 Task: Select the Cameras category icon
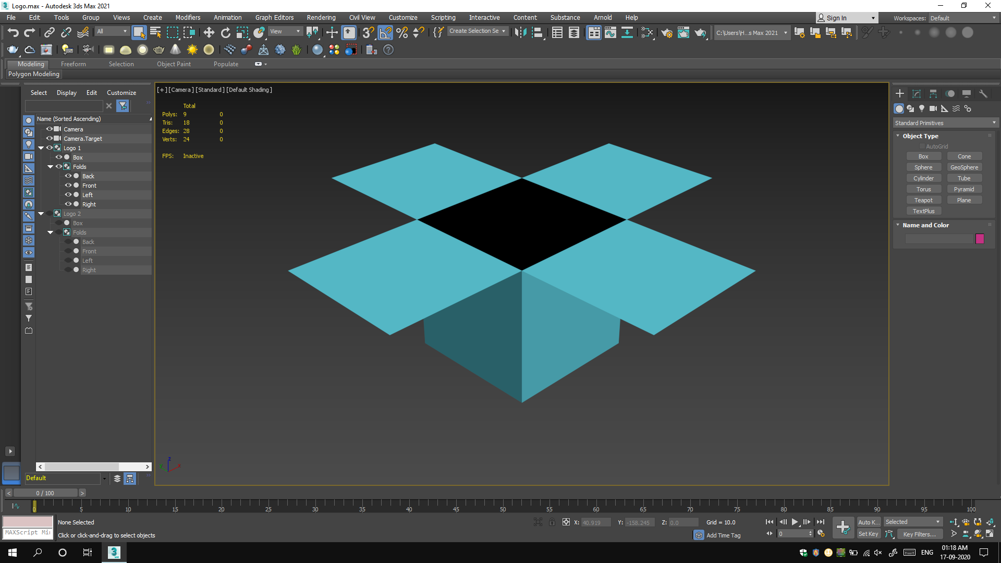pos(933,108)
